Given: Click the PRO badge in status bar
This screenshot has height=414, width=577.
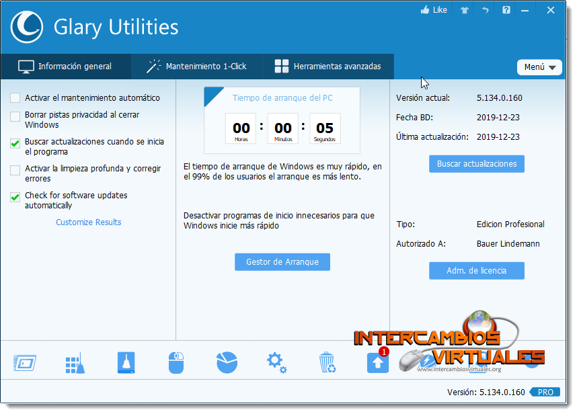Looking at the screenshot, I should point(545,392).
